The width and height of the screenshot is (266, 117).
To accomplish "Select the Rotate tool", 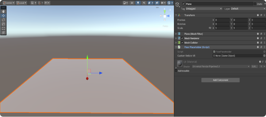I will [x=3, y=20].
